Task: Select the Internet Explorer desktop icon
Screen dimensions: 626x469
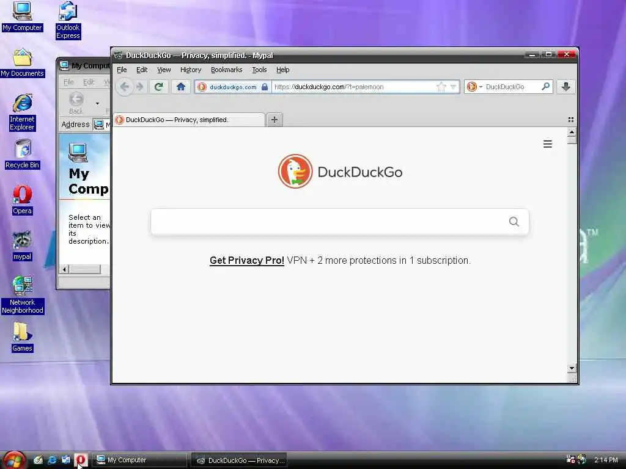Action: point(23,112)
